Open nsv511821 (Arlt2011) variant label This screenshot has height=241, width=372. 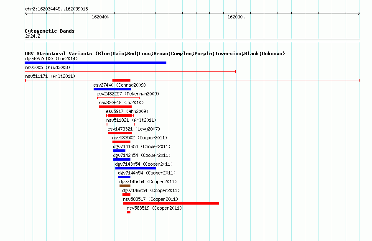click(x=131, y=120)
